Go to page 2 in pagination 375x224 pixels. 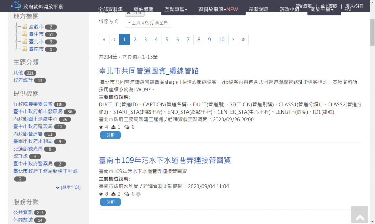tap(135, 40)
